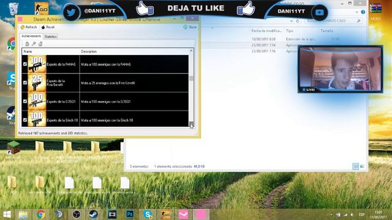Screen dimensions: 392x220
Task: Click the ESP language indicator
Action: 361,215
